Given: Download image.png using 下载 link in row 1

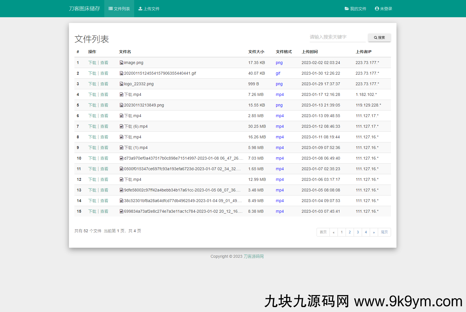Looking at the screenshot, I should point(92,63).
